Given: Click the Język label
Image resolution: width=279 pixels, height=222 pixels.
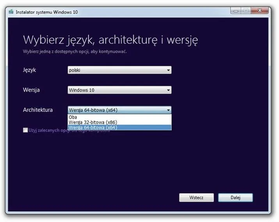Looking at the screenshot, I should click(x=29, y=70).
